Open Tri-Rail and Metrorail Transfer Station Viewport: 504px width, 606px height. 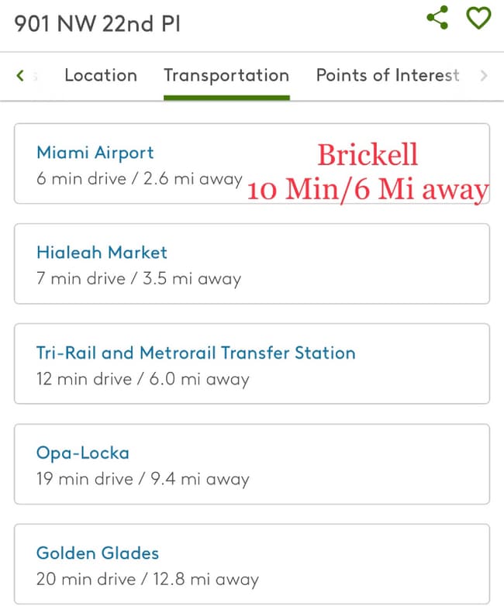195,353
